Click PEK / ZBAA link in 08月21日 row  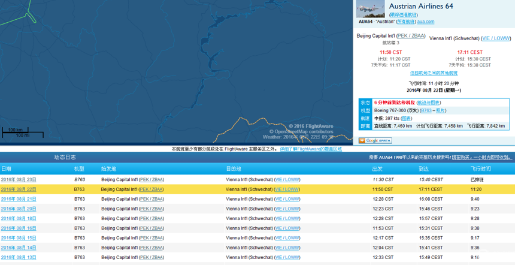[151, 199]
